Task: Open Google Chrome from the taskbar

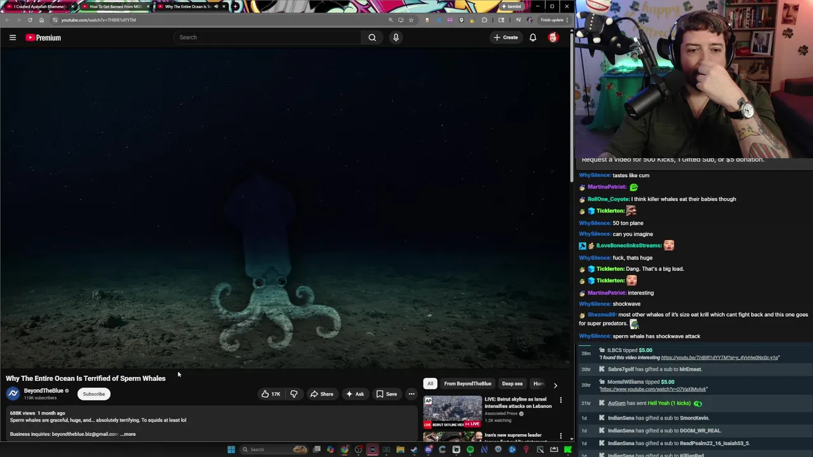Action: coord(344,449)
